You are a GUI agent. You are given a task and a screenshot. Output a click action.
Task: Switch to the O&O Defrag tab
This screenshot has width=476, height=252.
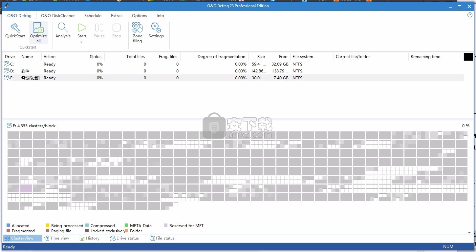tap(19, 15)
